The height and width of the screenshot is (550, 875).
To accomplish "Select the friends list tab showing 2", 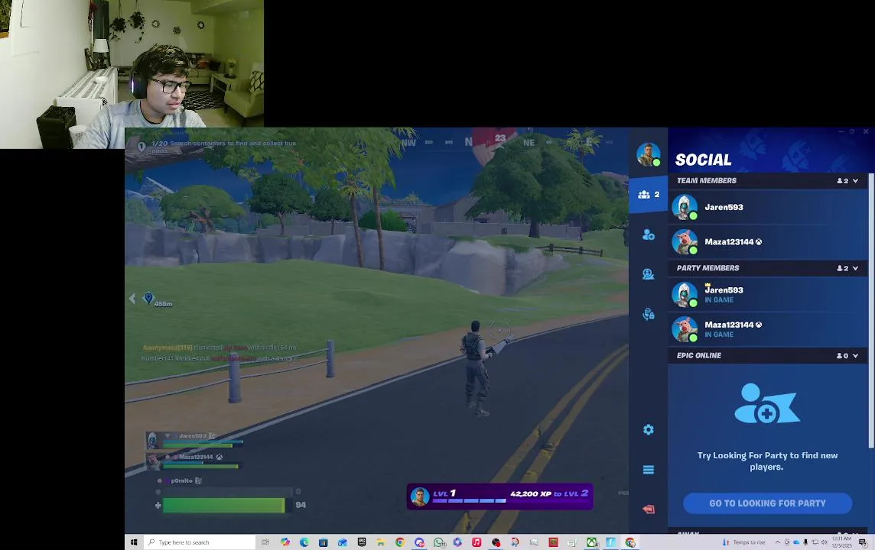I will point(649,195).
